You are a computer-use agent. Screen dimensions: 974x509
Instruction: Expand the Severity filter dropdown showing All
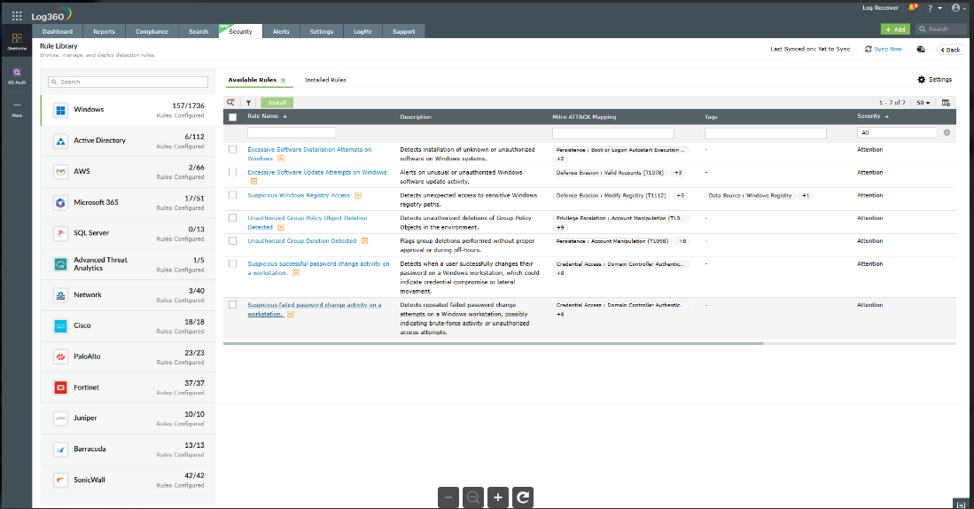click(896, 133)
